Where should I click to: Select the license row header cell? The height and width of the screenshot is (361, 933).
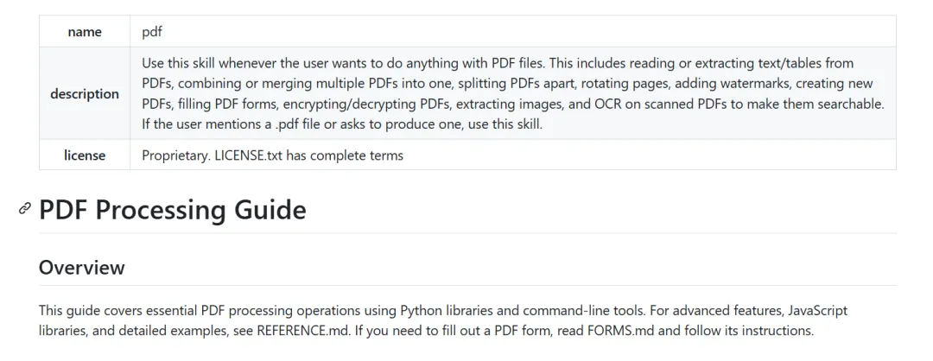pyautogui.click(x=85, y=155)
